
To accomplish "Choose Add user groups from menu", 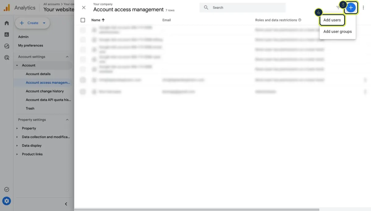I will [338, 32].
